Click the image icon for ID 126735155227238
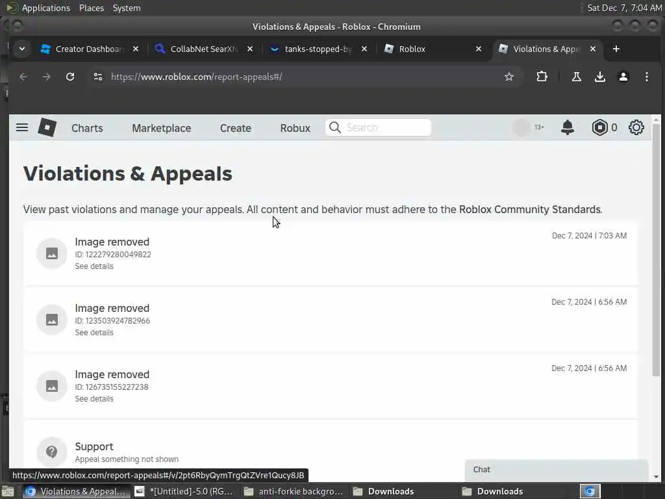 tap(52, 386)
